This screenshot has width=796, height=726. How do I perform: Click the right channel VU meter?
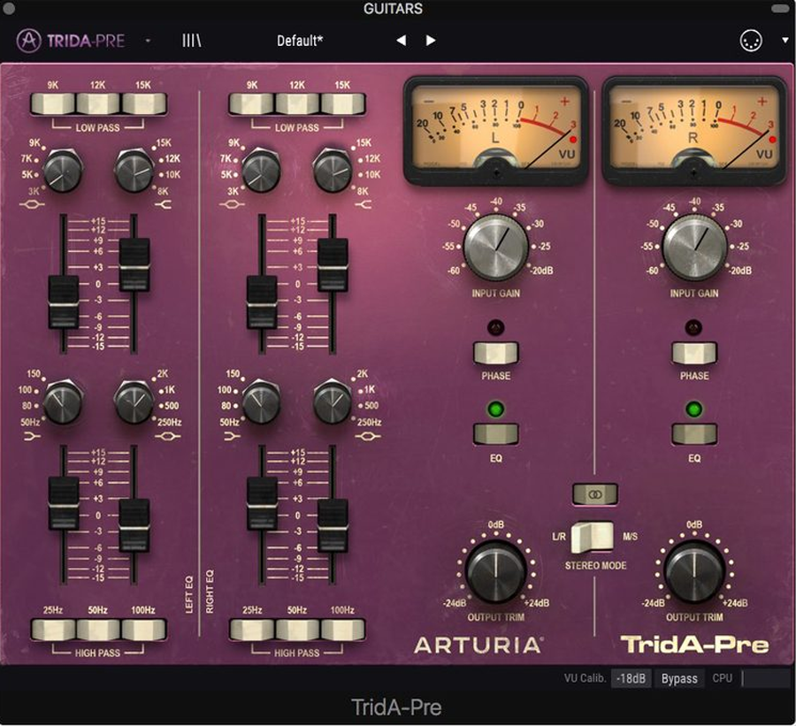(x=694, y=130)
